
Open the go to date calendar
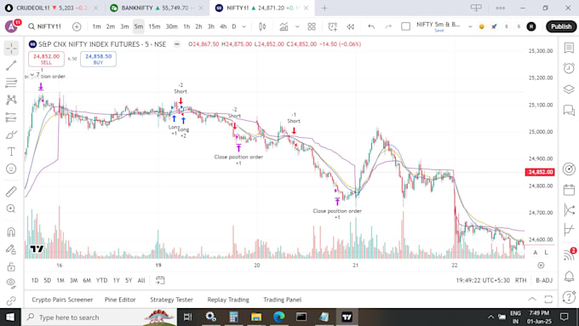(160, 280)
